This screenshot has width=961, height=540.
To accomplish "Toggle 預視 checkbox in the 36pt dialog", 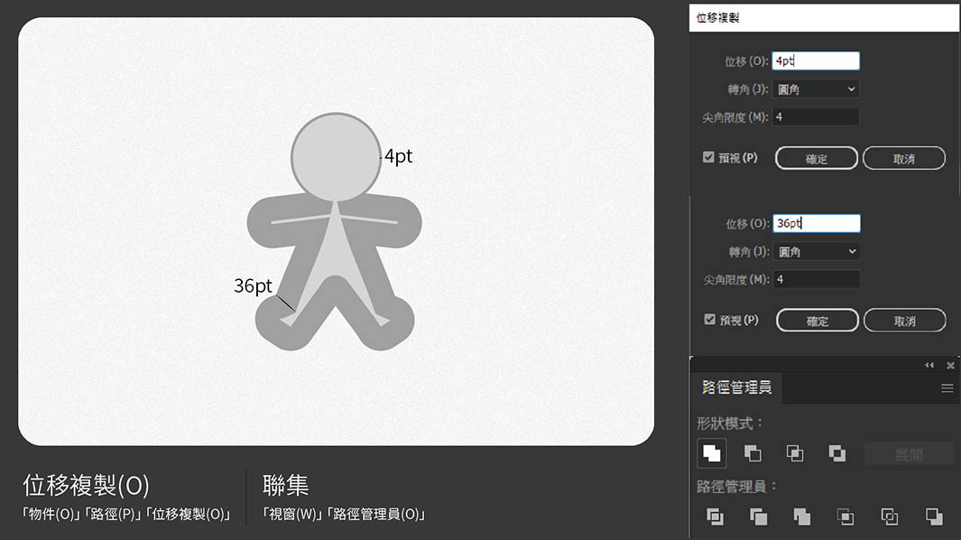I will tap(708, 320).
